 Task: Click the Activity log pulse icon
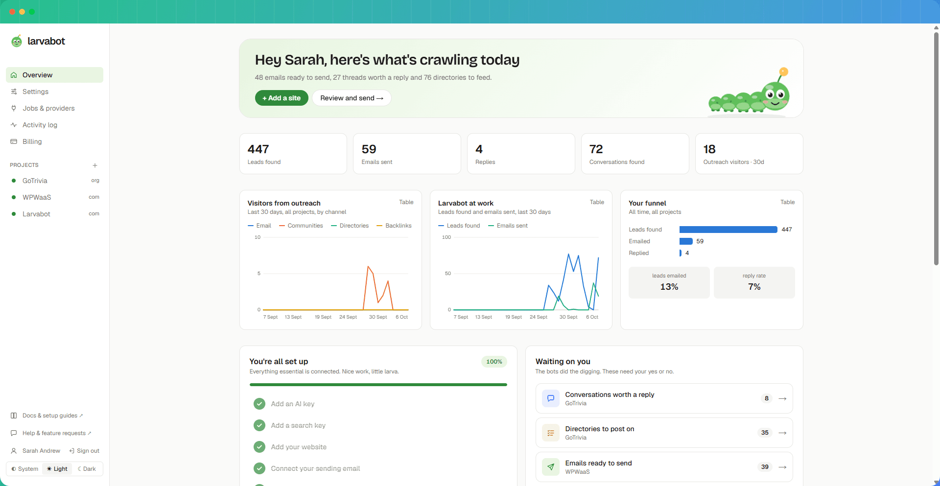(14, 125)
